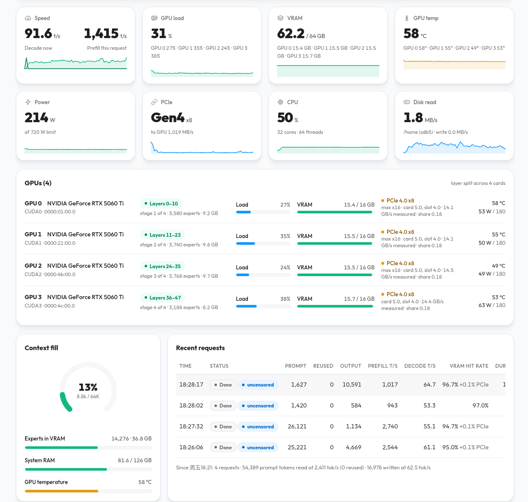This screenshot has height=502, width=528.
Task: Click the processor icon beside CPU
Action: coord(281,102)
